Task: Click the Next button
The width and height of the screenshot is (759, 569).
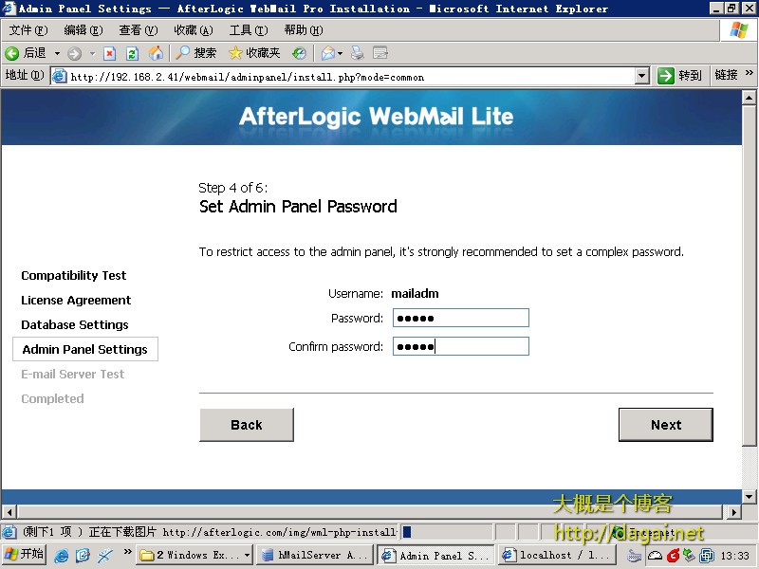Action: click(666, 425)
